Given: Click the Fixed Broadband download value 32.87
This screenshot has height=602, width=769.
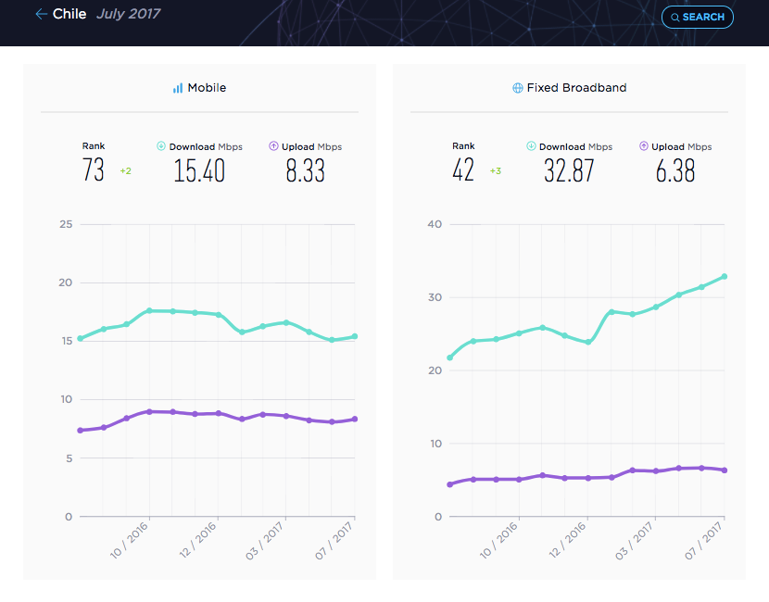Looking at the screenshot, I should point(569,170).
